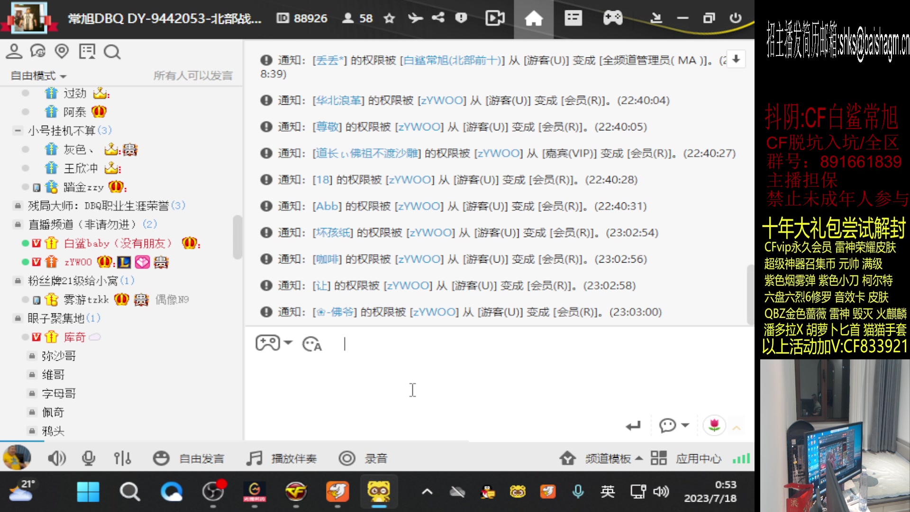
Task: Click the share icon in the title bar
Action: pyautogui.click(x=437, y=18)
